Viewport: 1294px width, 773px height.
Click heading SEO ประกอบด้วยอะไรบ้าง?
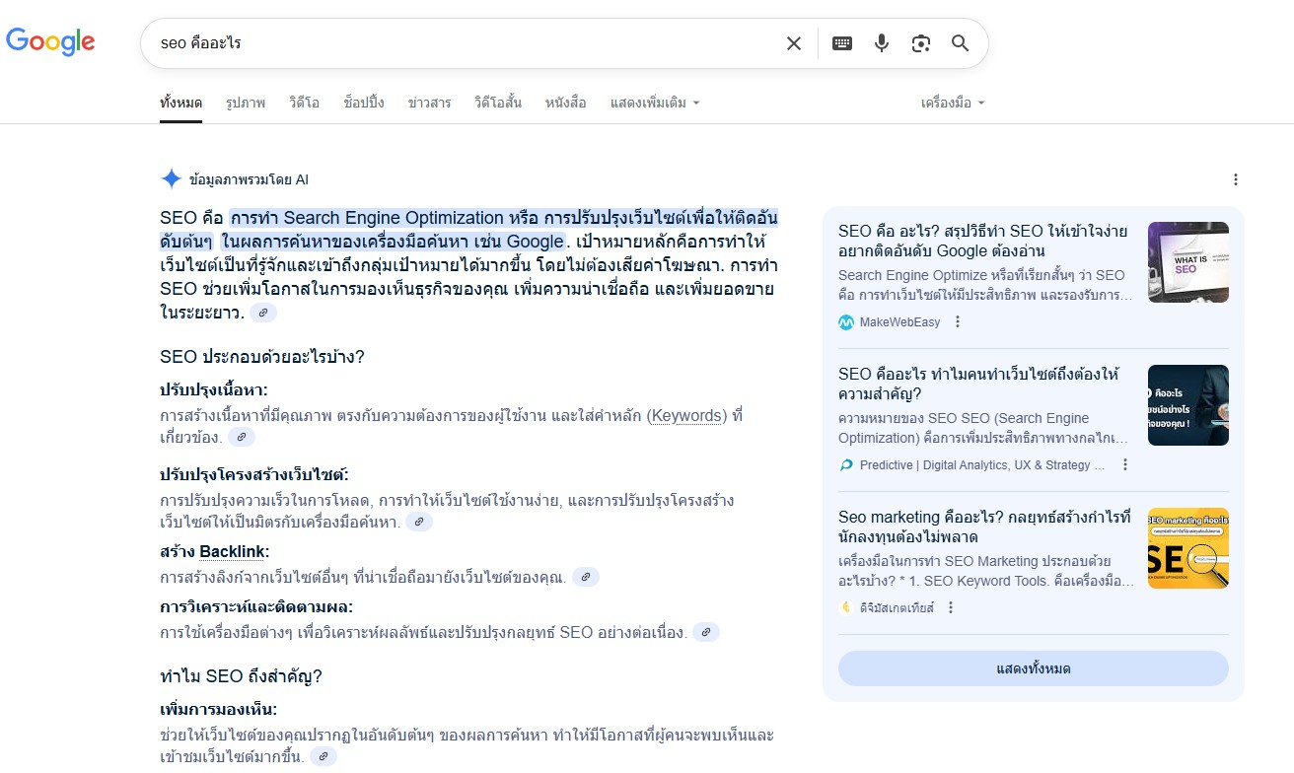[x=262, y=357]
